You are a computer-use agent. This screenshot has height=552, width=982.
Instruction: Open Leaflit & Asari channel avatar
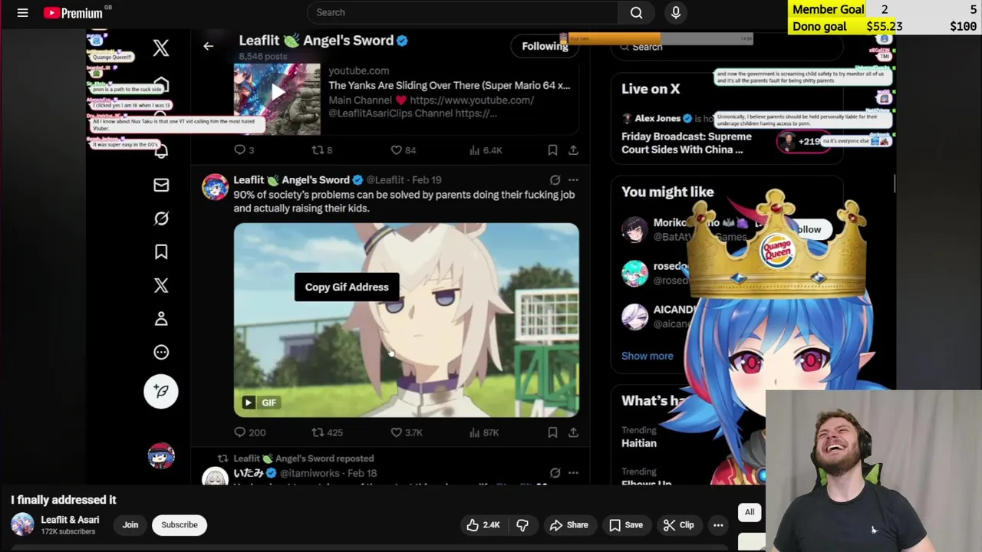click(22, 524)
